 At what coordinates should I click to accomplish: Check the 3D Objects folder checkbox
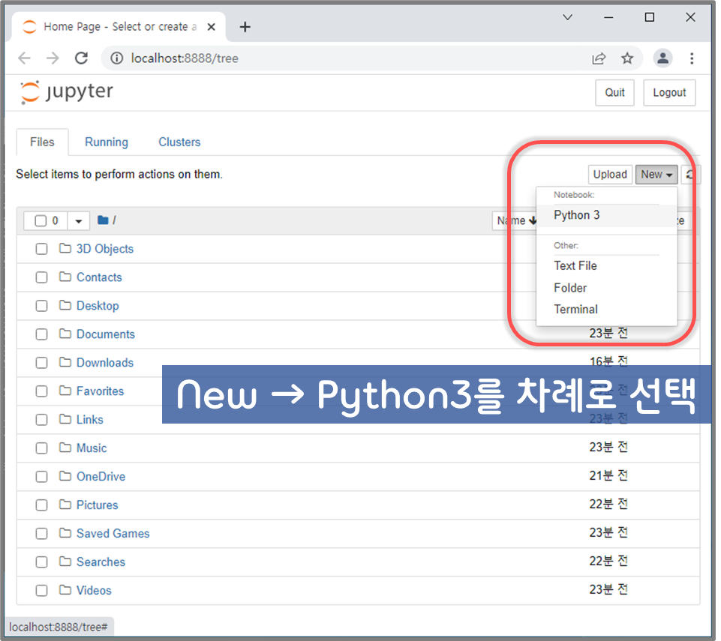(x=42, y=249)
